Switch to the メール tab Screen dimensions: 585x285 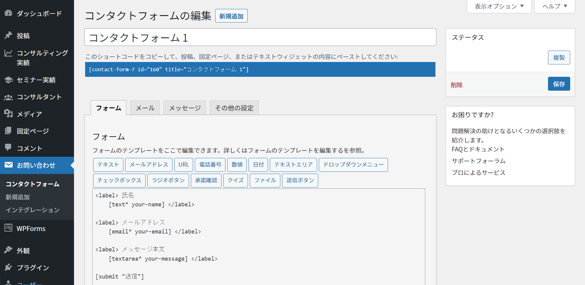point(145,108)
